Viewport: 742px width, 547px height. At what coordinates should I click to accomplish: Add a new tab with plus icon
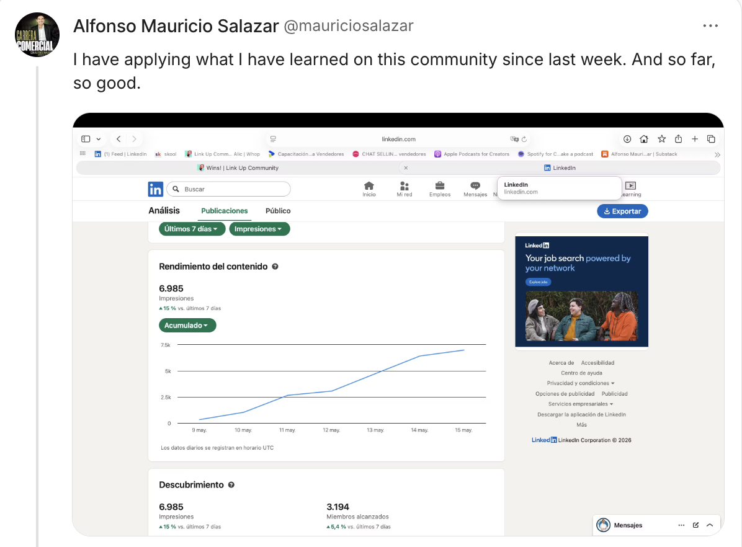click(695, 139)
